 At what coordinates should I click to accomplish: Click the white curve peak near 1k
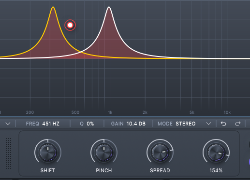pyautogui.click(x=109, y=7)
